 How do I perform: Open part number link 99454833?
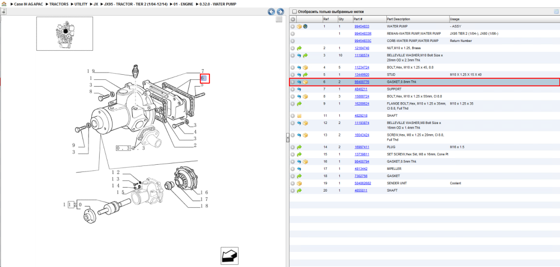click(x=361, y=26)
